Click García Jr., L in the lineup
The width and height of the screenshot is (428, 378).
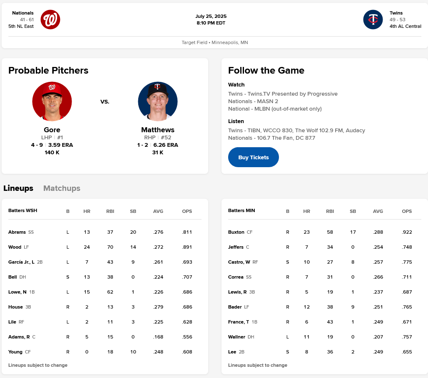click(21, 262)
